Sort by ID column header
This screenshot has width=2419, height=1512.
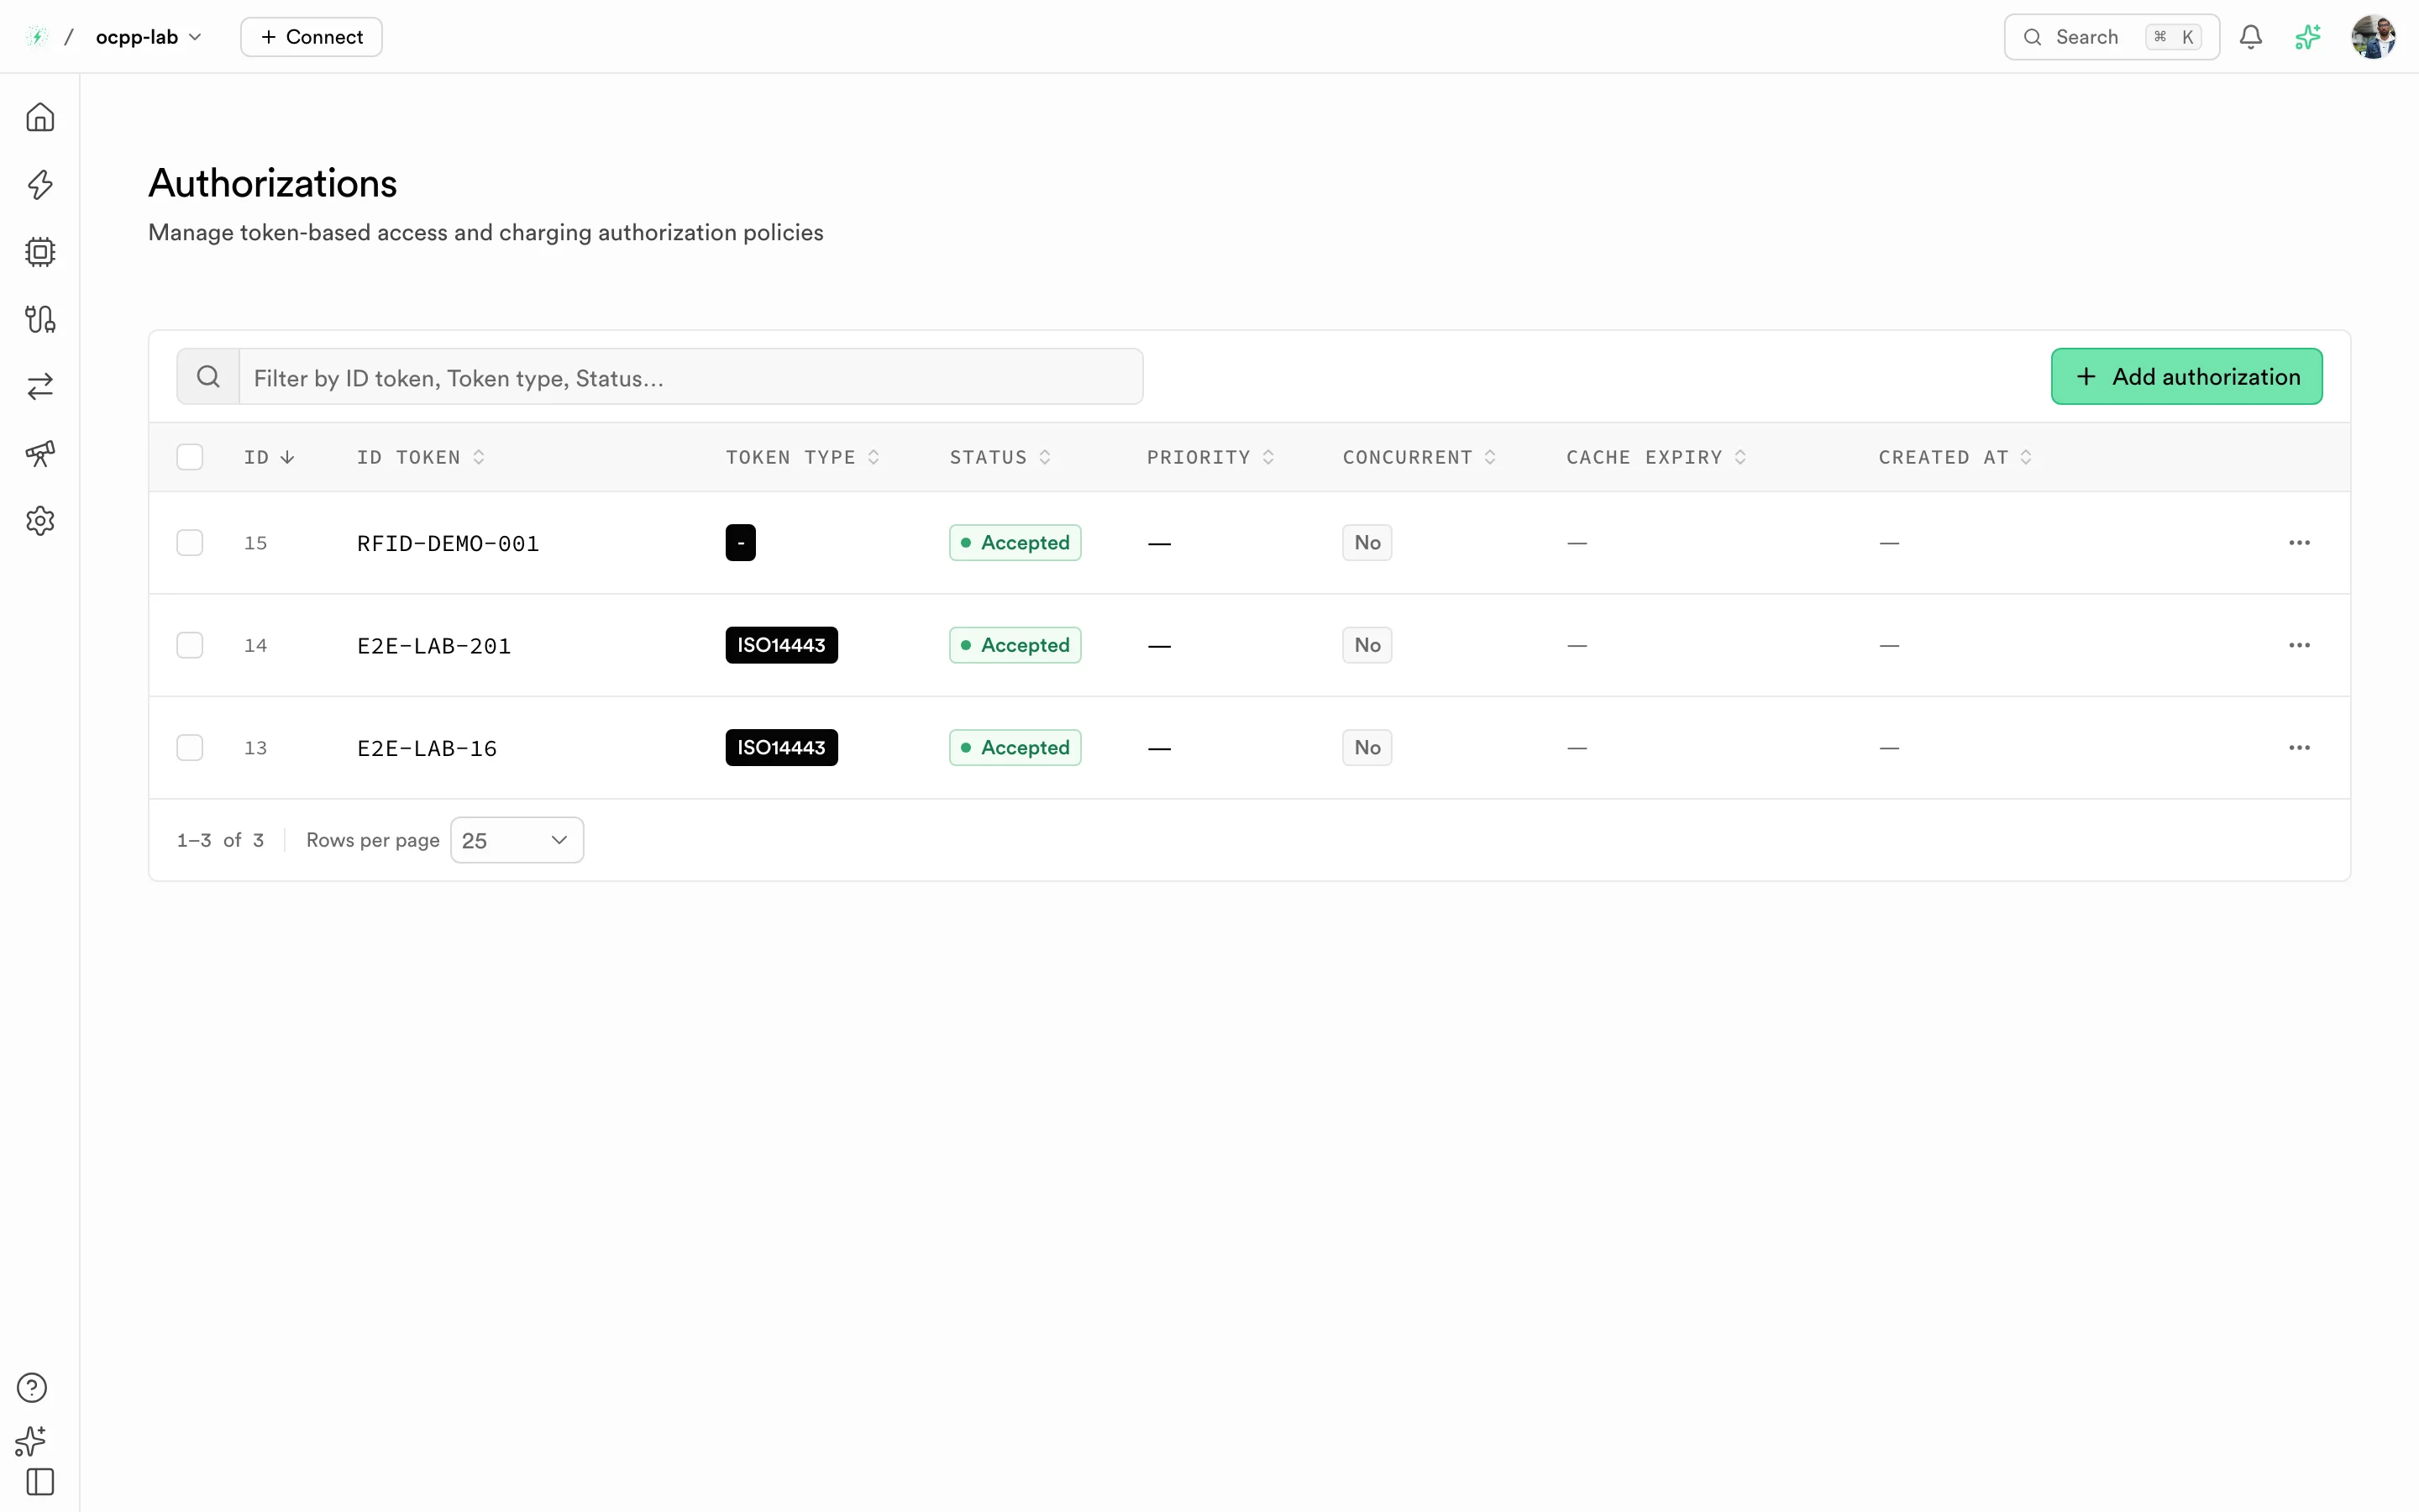click(x=269, y=457)
